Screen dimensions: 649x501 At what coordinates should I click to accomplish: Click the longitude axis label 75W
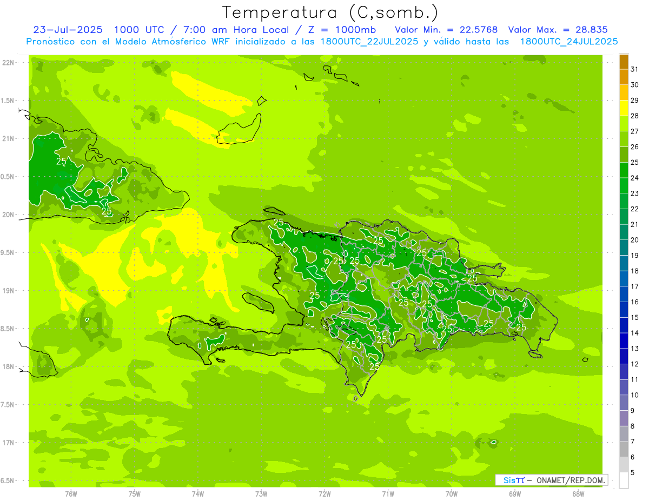pyautogui.click(x=135, y=494)
